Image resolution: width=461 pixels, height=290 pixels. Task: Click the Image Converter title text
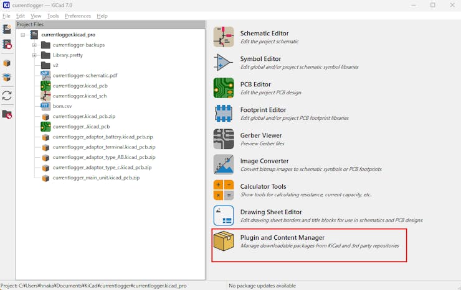[264, 161]
